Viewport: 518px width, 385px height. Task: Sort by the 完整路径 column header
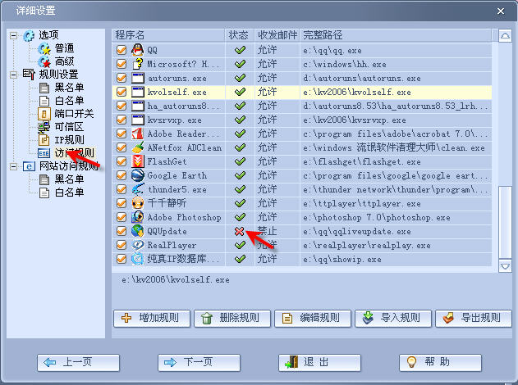click(x=396, y=35)
